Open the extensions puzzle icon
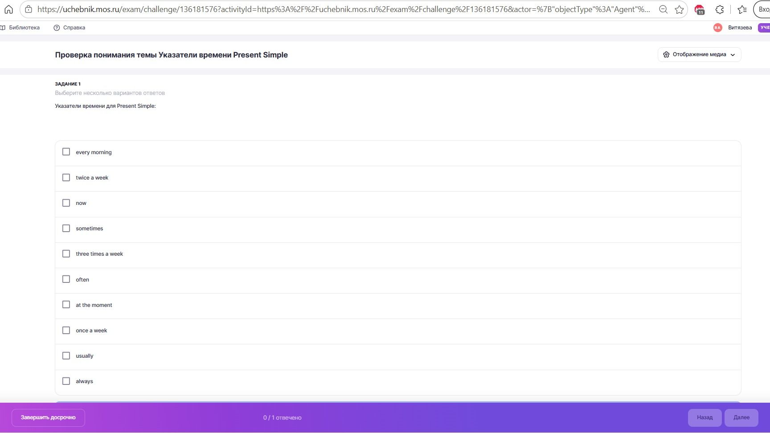The width and height of the screenshot is (770, 433). point(719,9)
